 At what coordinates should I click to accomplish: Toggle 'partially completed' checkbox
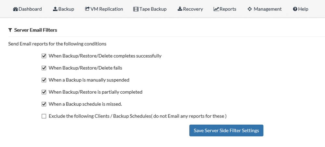coord(44,92)
